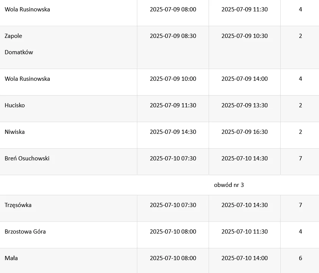
Task: Click start time 2025-07-09 11:30
Action: tap(173, 105)
